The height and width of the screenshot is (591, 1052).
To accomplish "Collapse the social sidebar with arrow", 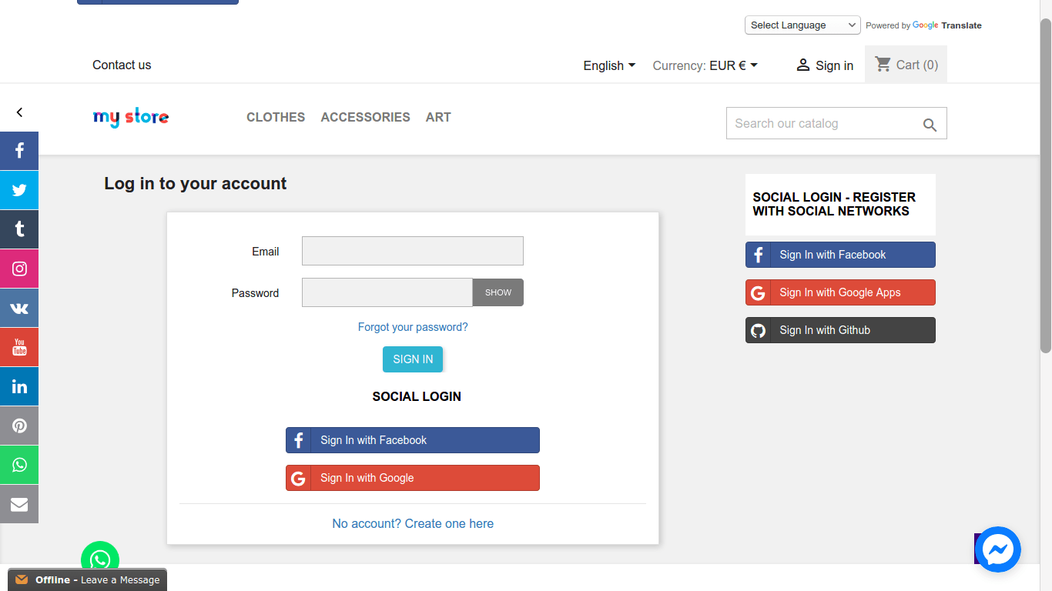I will (x=19, y=112).
